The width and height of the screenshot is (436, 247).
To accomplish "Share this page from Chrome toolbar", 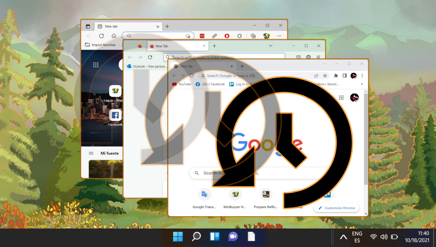I will (316, 76).
